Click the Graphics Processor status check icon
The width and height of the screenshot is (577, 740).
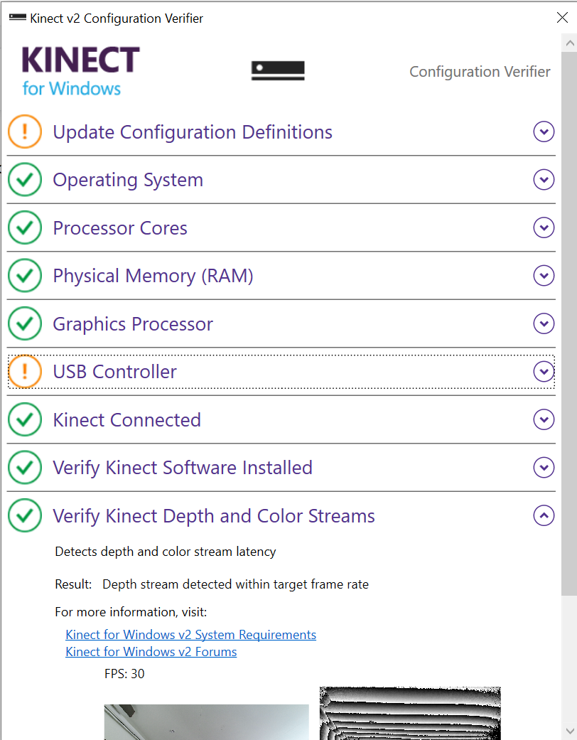coord(25,324)
